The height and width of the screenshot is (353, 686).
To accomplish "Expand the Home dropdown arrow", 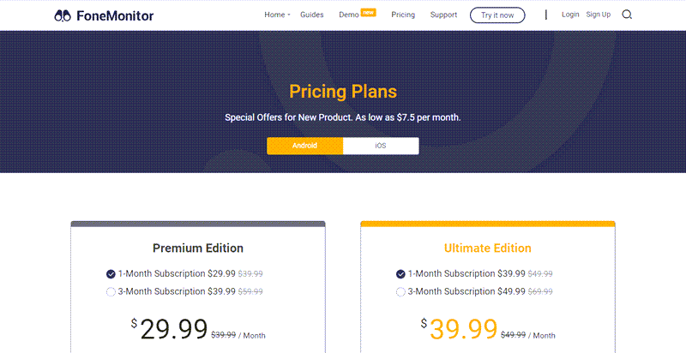I will (x=289, y=15).
